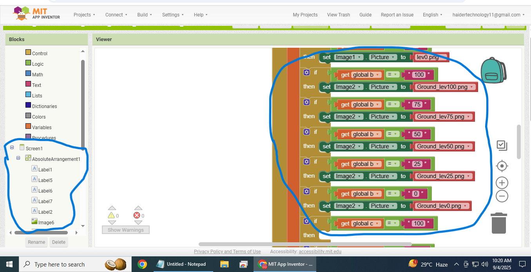Open the gear on the 'global b = 100' if block
This screenshot has height=272, width=531.
pyautogui.click(x=306, y=72)
